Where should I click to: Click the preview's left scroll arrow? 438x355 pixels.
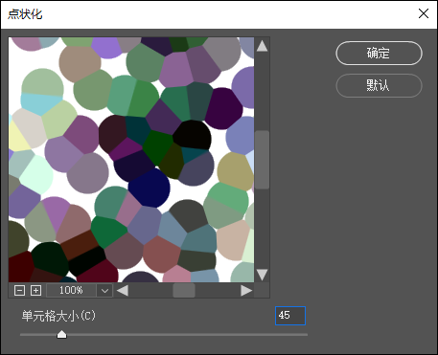click(x=123, y=291)
